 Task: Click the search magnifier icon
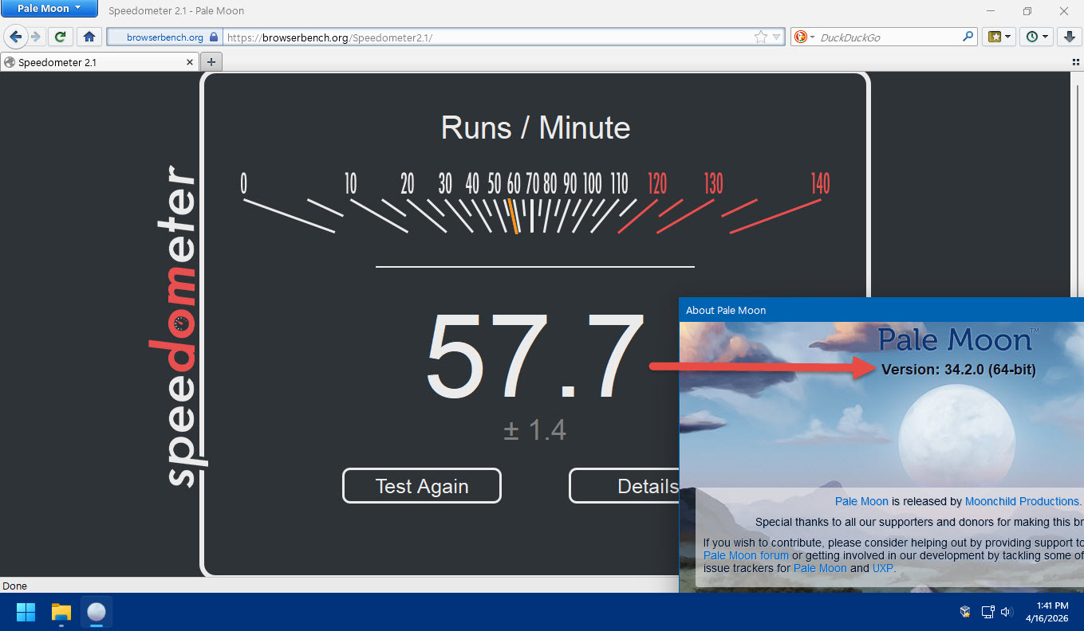(x=968, y=37)
